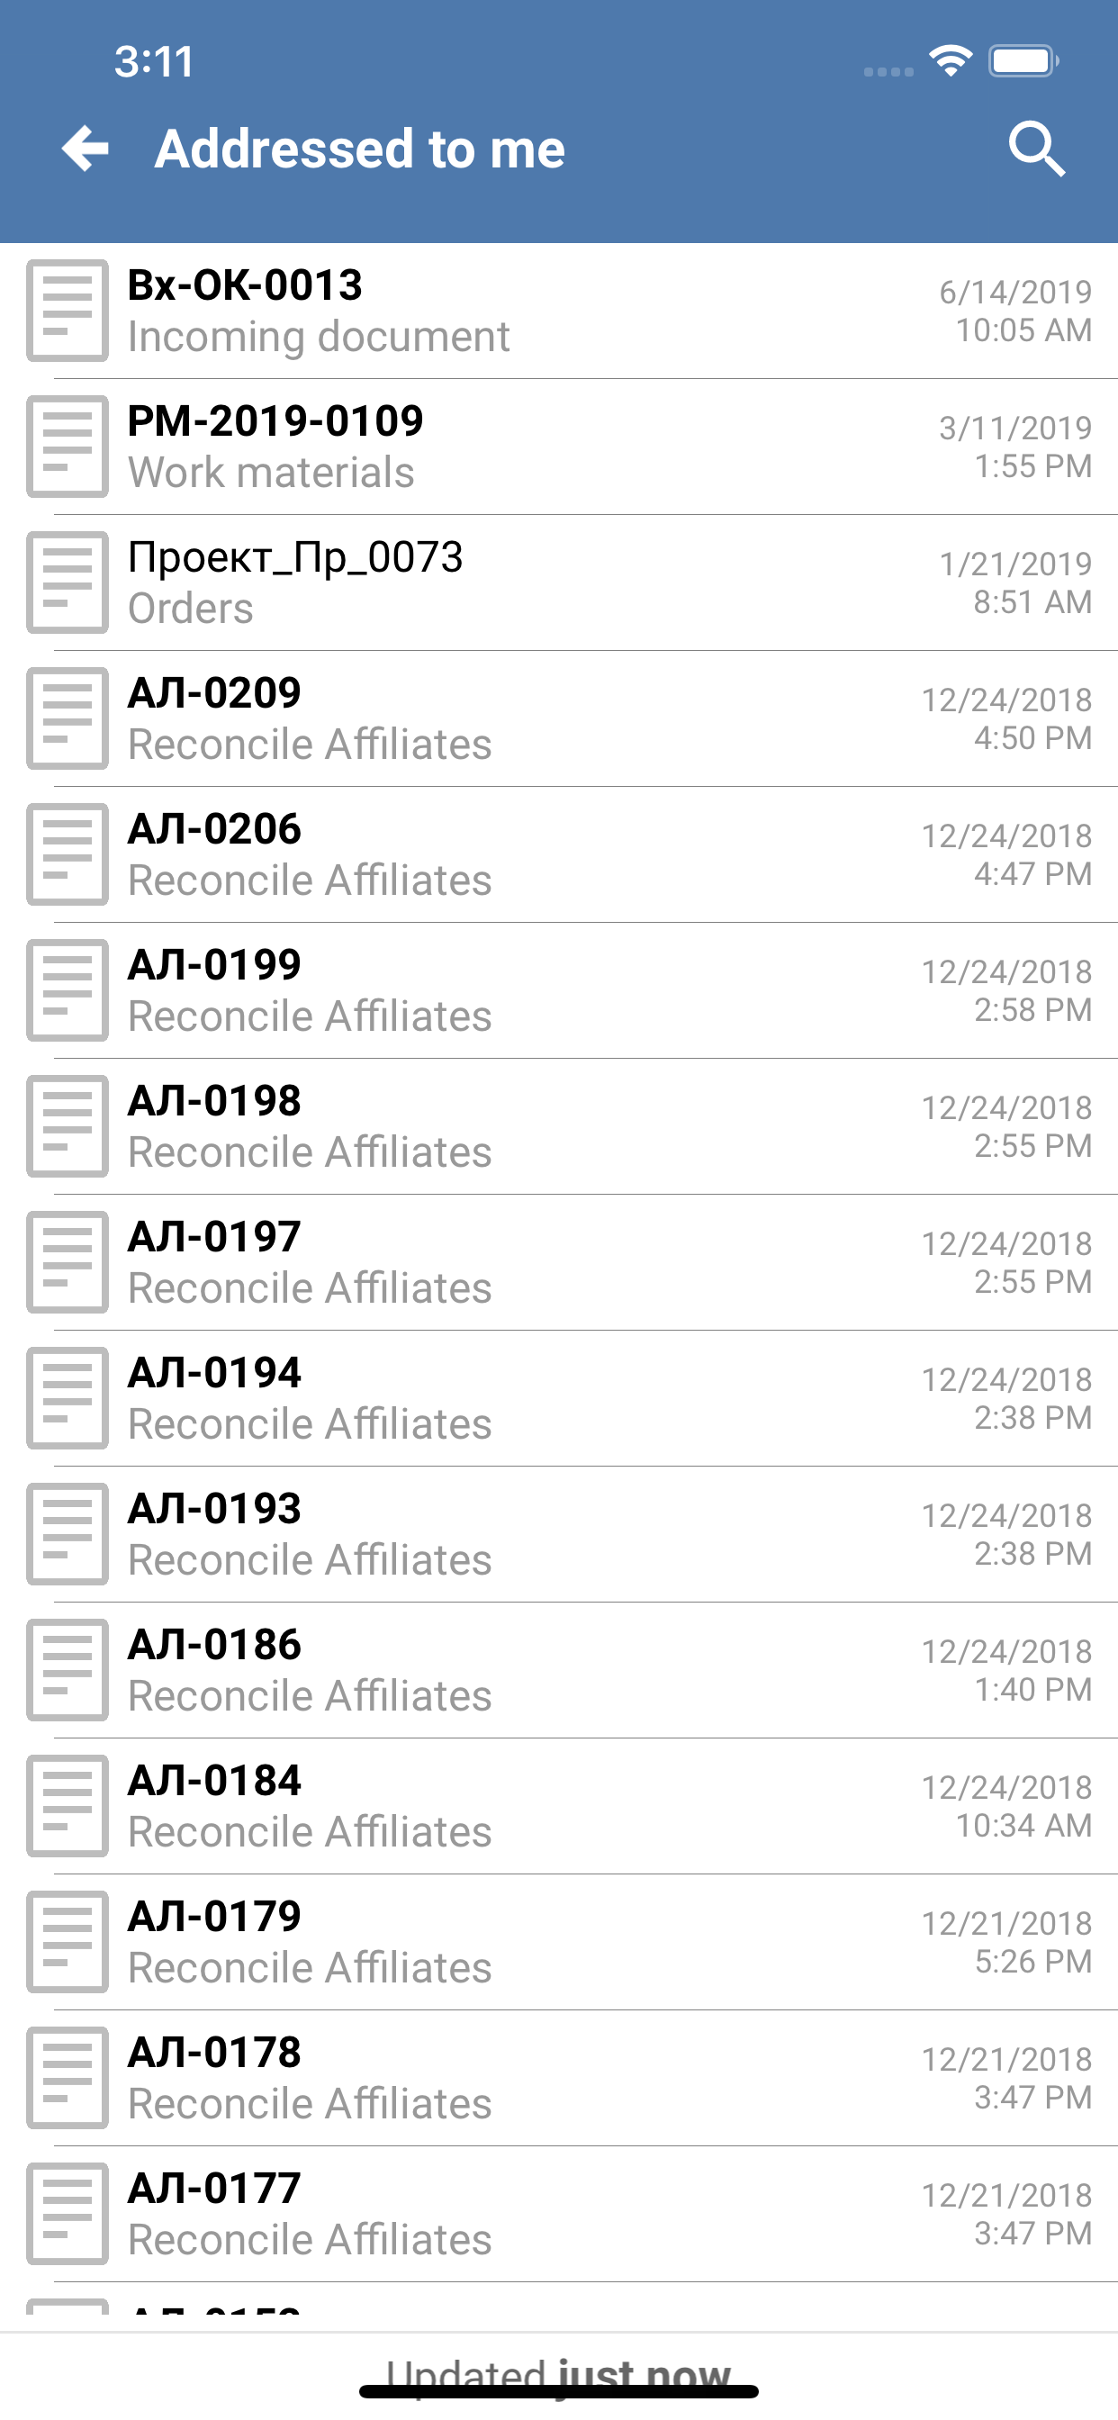Tap the Wi-Fi status icon
This screenshot has height=2420, width=1118.
[950, 61]
